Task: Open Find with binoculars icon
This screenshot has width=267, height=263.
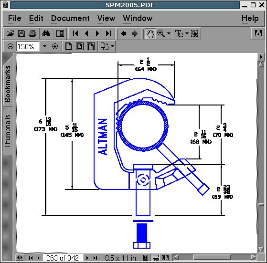Action: 46,33
